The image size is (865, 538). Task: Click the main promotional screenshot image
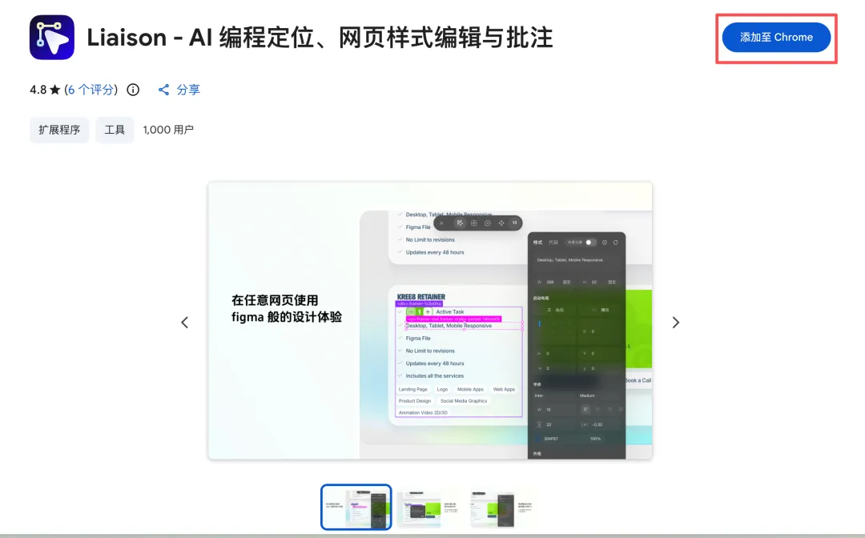(430, 321)
